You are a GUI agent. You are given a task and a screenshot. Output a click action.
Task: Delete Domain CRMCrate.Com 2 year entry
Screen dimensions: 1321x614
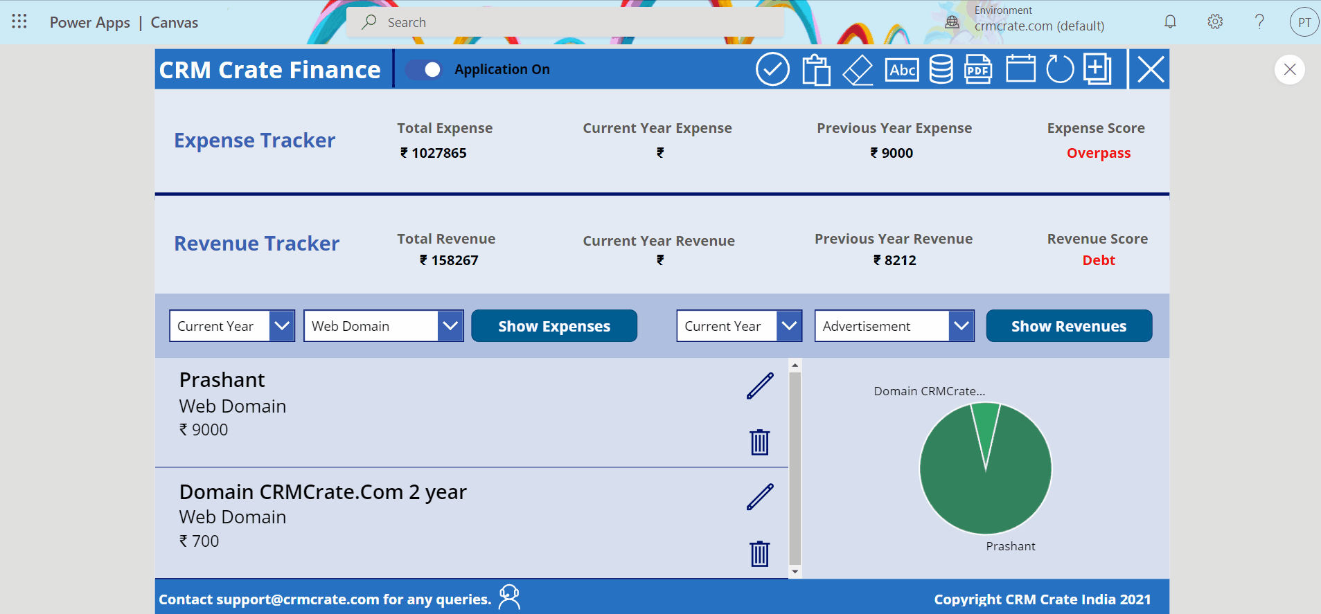click(760, 553)
